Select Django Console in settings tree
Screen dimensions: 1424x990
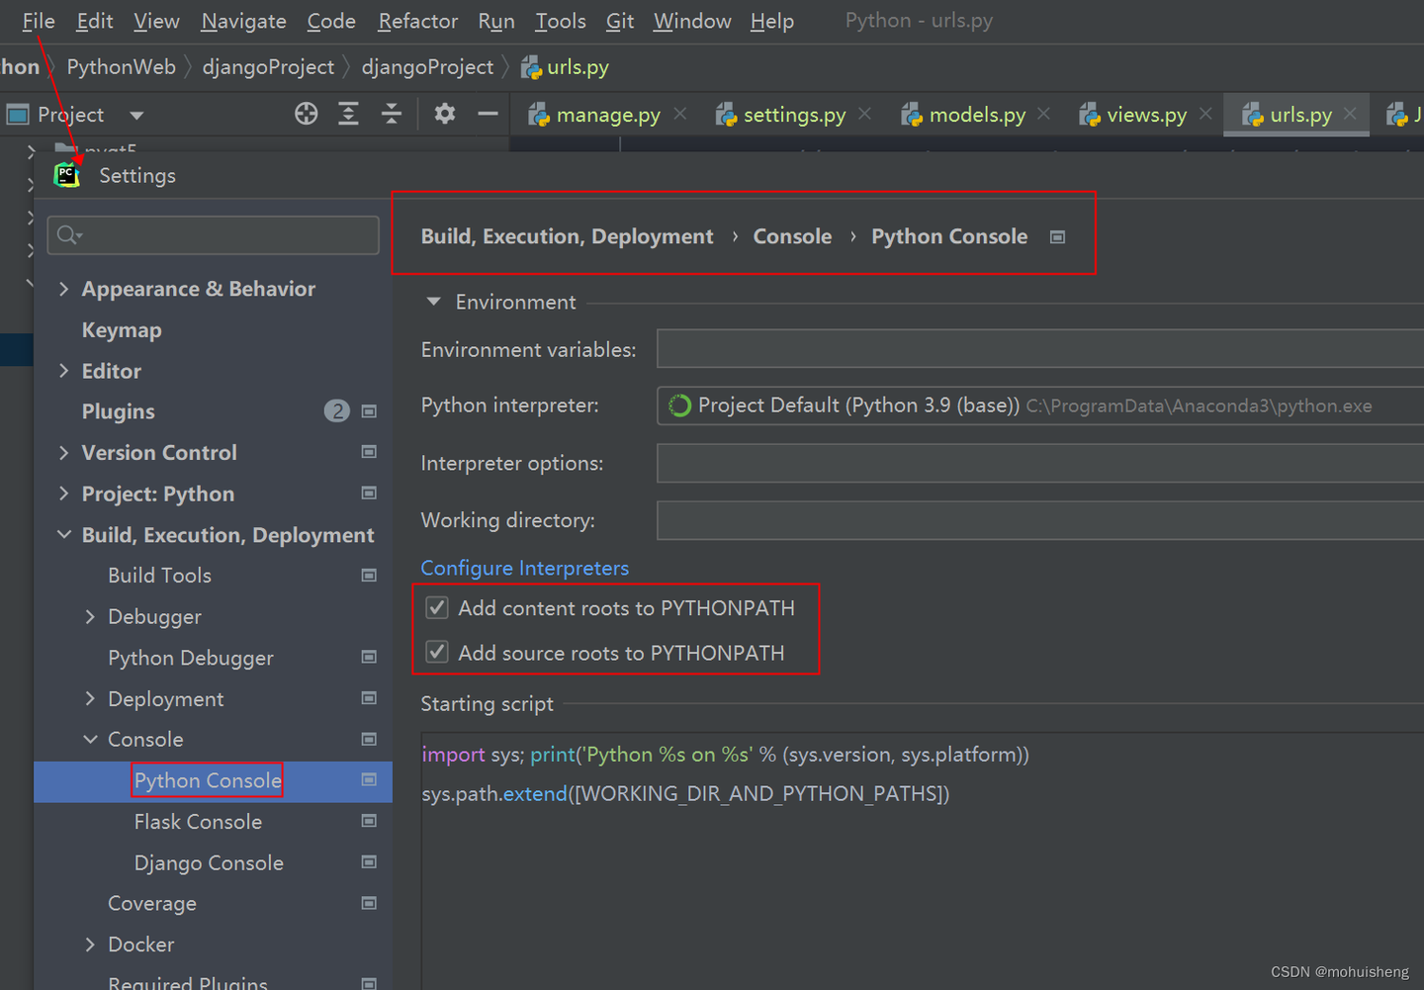[209, 862]
